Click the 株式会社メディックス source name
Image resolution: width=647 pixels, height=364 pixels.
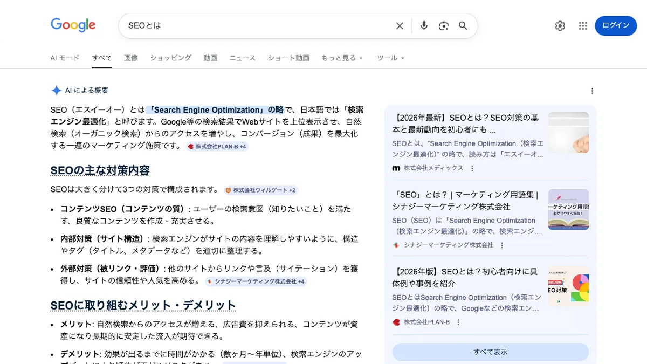point(433,168)
